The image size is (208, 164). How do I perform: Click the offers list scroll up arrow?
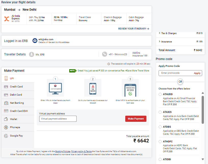(203, 93)
